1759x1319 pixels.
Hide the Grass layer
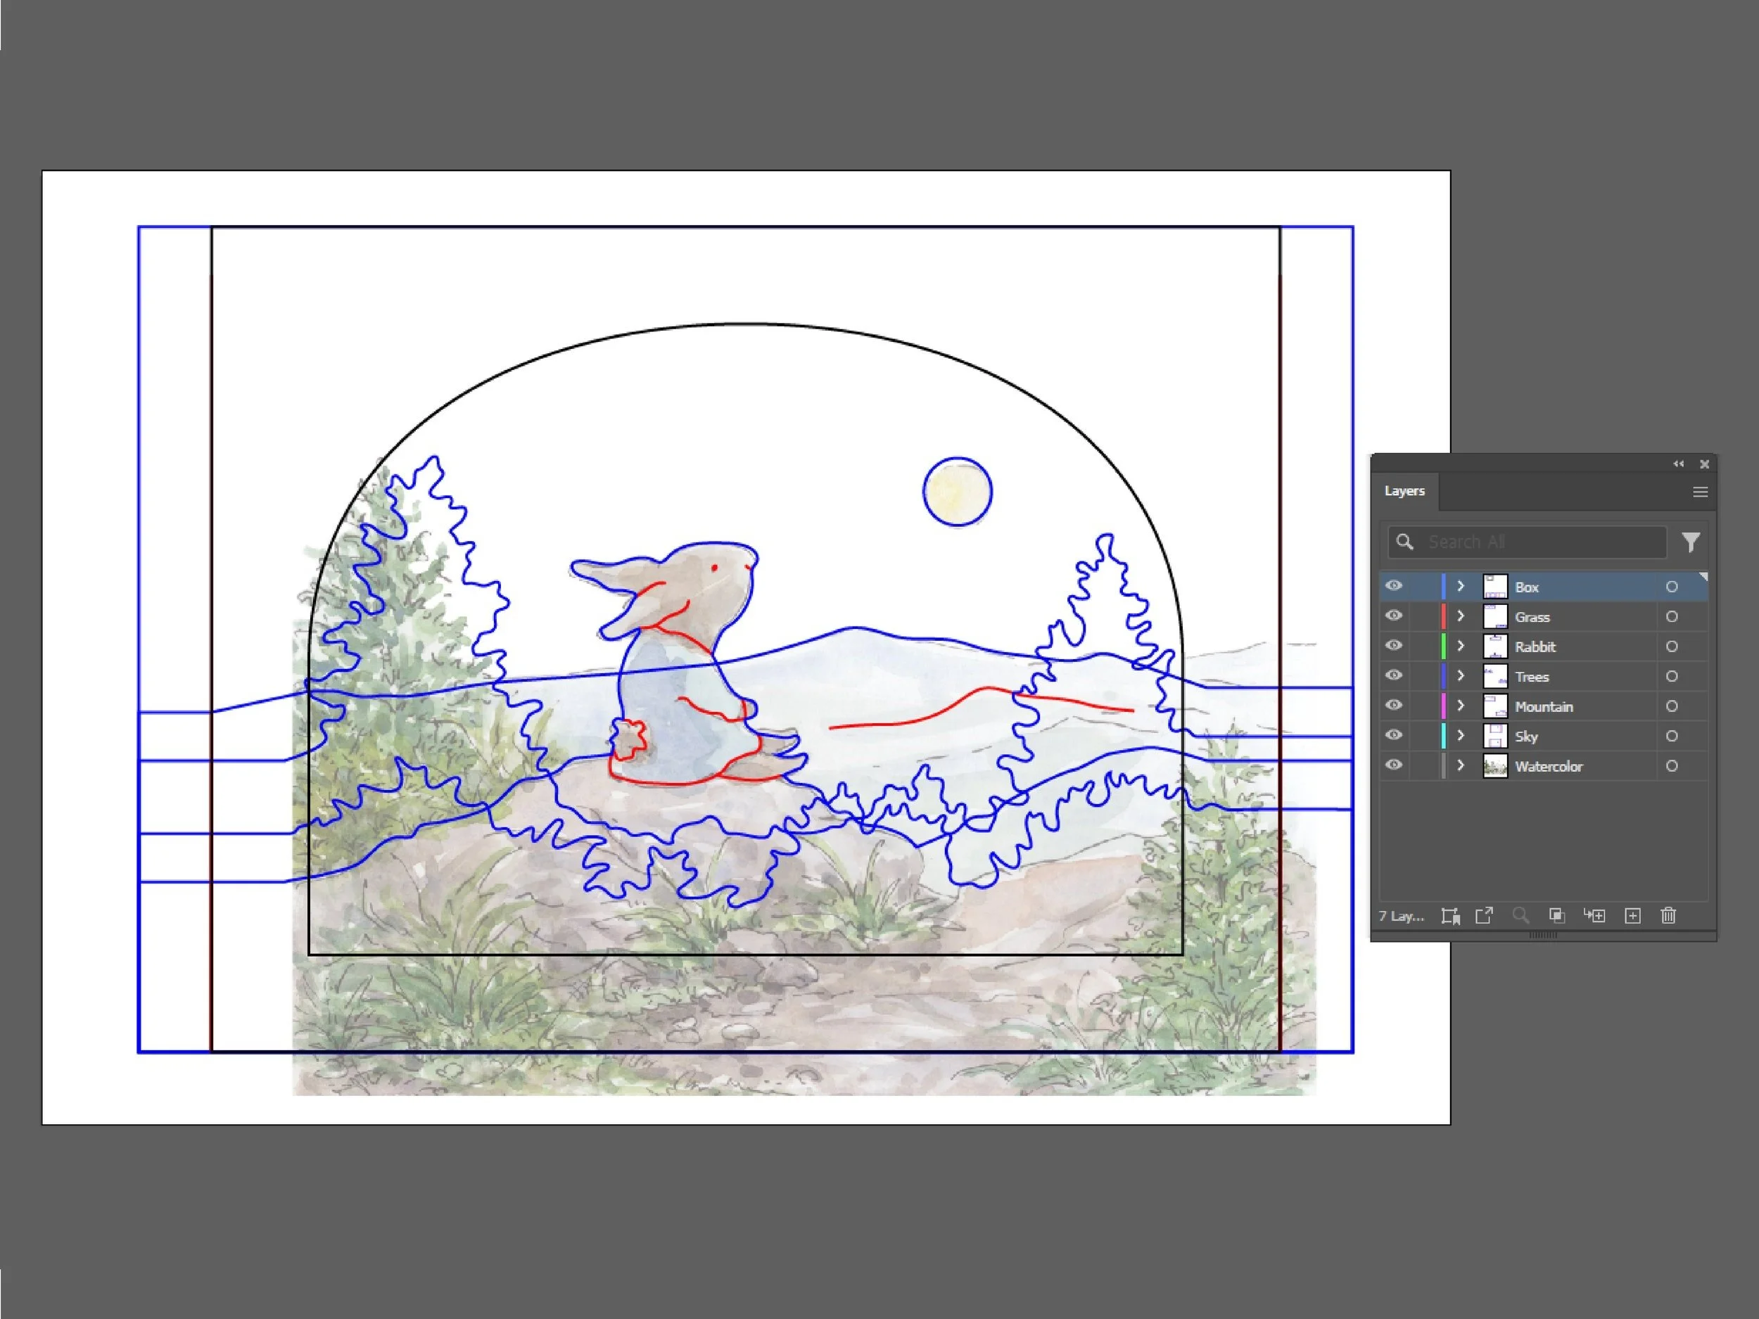coord(1393,616)
